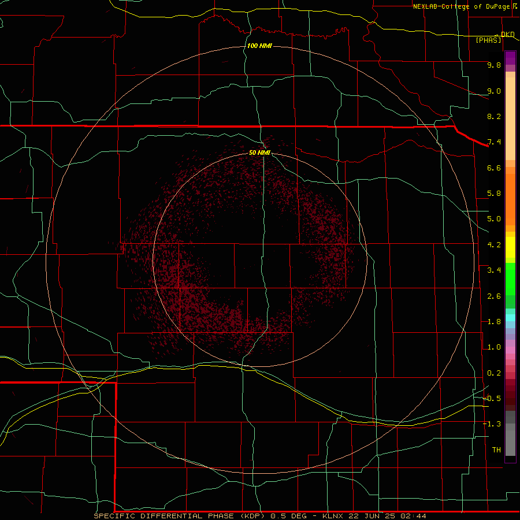520x520 pixels.
Task: Click the 100 NMI range ring label
Action: pos(259,46)
